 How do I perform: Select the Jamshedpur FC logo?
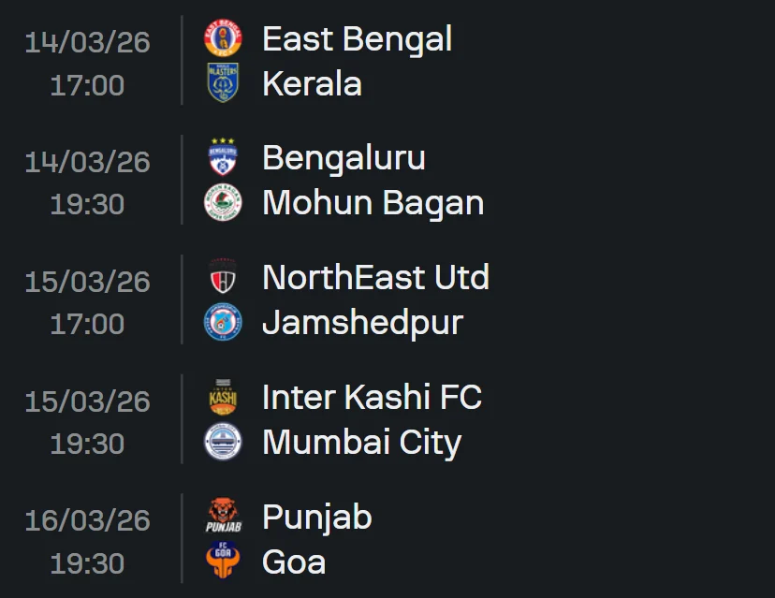coord(221,323)
